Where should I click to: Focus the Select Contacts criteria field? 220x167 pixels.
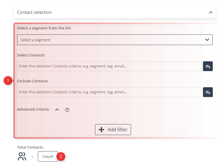(x=109, y=66)
